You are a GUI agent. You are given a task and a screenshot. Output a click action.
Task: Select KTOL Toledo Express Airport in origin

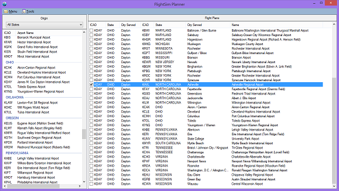[42, 86]
